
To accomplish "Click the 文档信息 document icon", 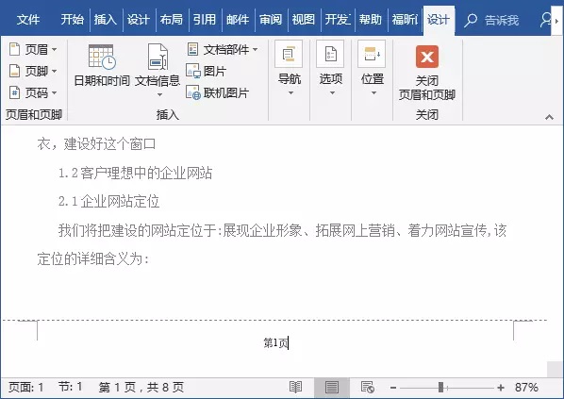I will click(158, 57).
